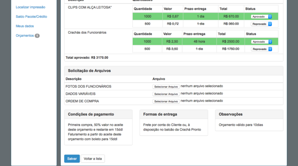The image size is (298, 166).
Task: Click 'Solicitação de Arquivos' heading
Action: (x=89, y=71)
